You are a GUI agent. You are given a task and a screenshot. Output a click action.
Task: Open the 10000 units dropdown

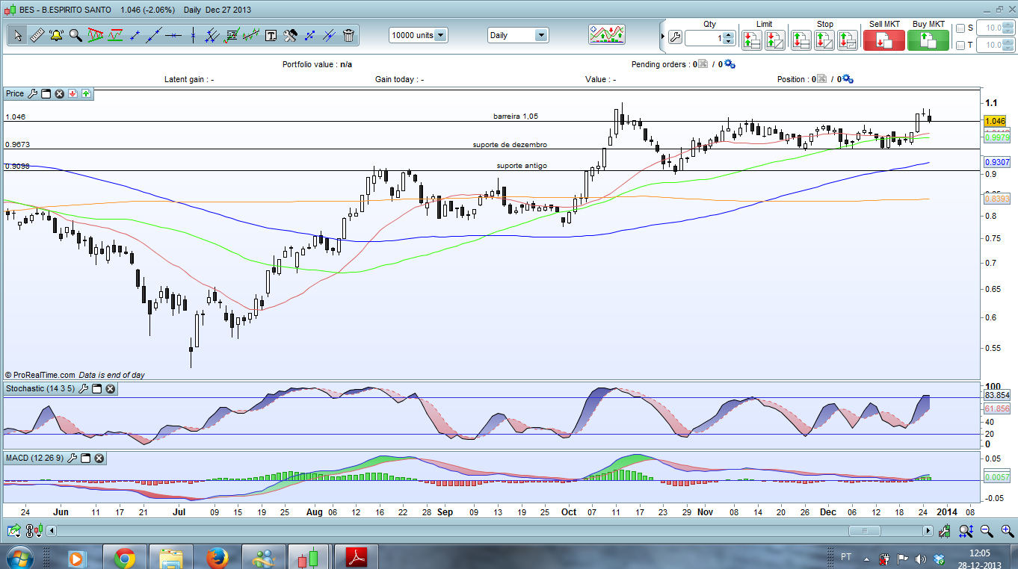[440, 35]
